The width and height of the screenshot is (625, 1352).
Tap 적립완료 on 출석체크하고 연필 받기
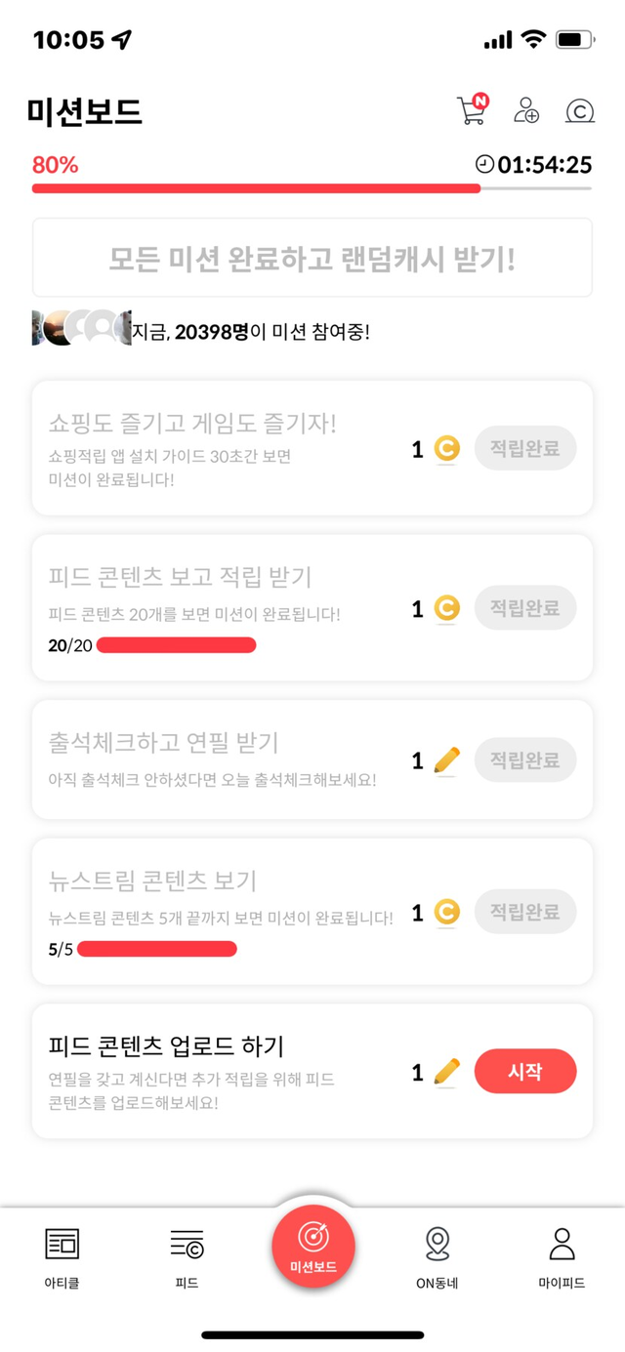[525, 759]
